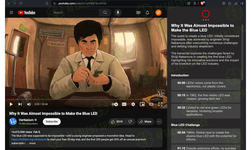This screenshot has height=150, width=251.
Task: Enter fullscreen mode
Action: 160,104
